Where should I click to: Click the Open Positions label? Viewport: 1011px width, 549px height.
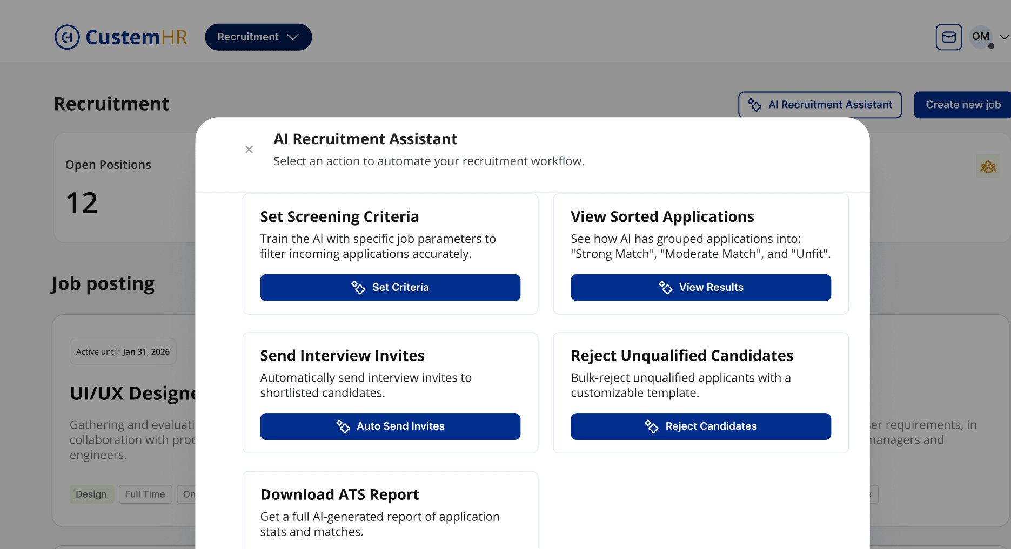click(108, 165)
